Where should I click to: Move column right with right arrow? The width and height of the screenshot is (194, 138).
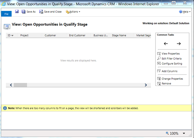point(179,44)
